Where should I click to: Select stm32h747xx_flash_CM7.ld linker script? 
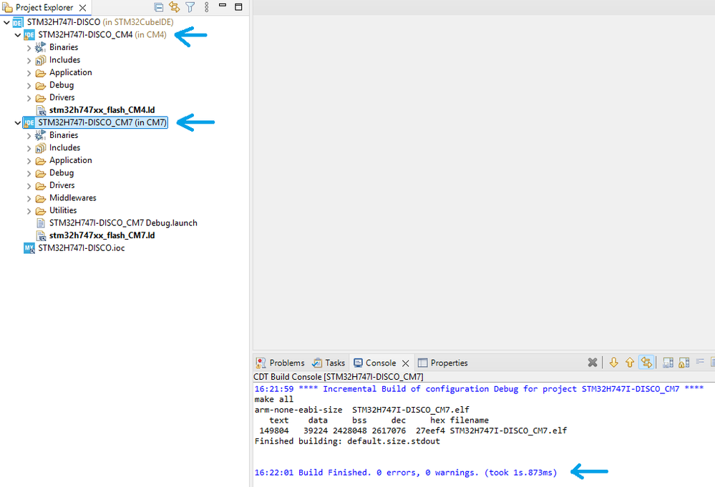pyautogui.click(x=102, y=235)
